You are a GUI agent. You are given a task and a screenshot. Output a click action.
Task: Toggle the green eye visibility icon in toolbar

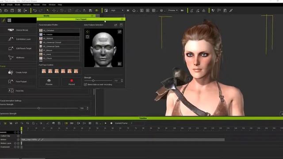pyautogui.click(x=96, y=11)
